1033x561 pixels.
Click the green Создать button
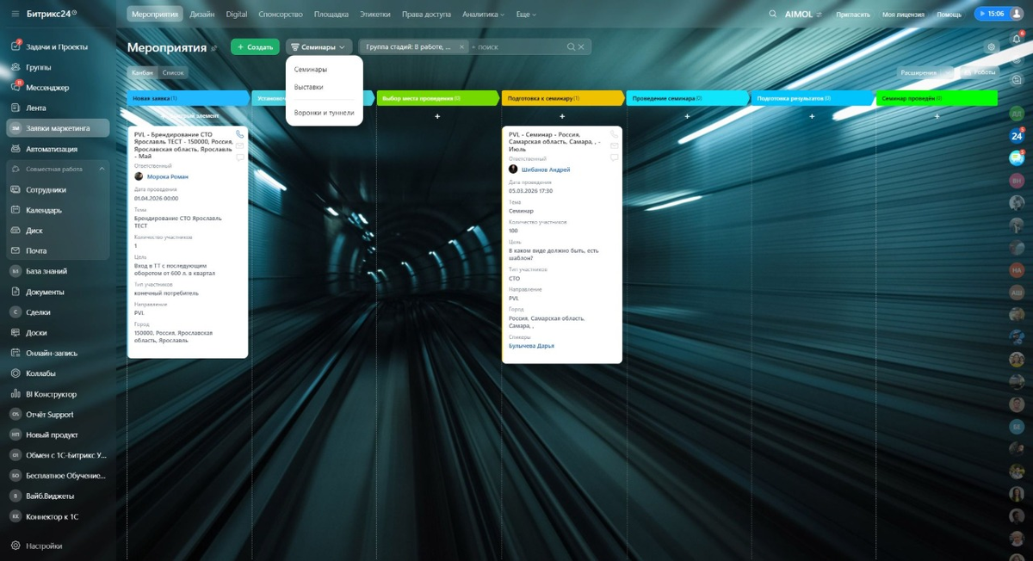coord(255,47)
